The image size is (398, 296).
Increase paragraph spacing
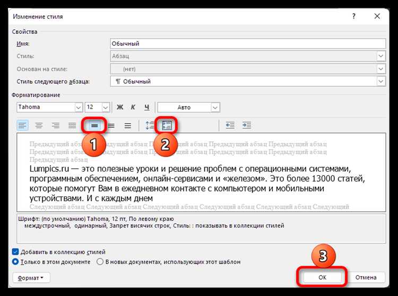point(150,125)
